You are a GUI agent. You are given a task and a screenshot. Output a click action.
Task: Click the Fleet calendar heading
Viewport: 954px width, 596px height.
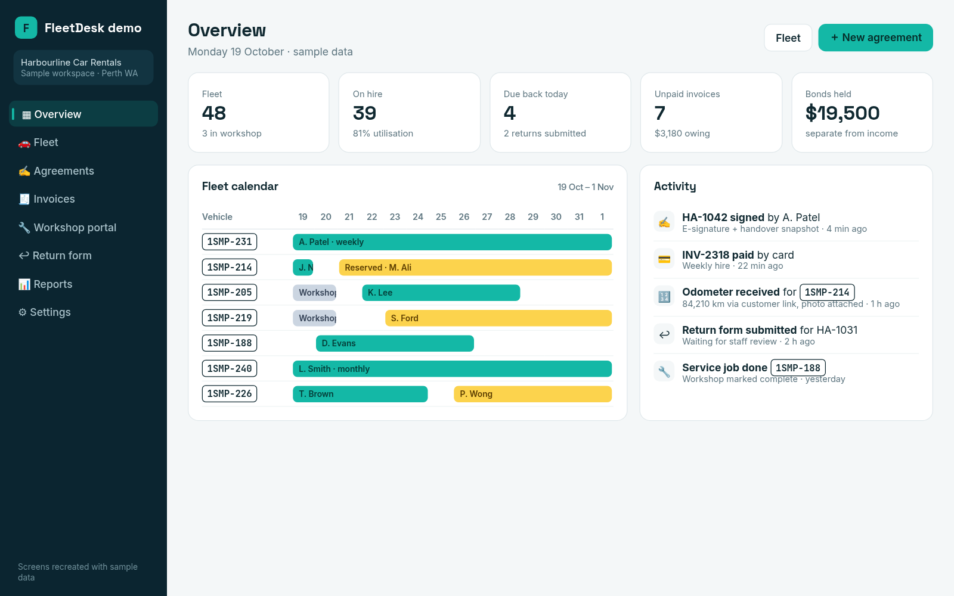pos(240,187)
